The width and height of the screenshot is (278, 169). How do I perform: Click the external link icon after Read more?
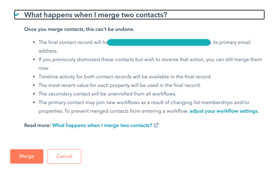pos(156,125)
